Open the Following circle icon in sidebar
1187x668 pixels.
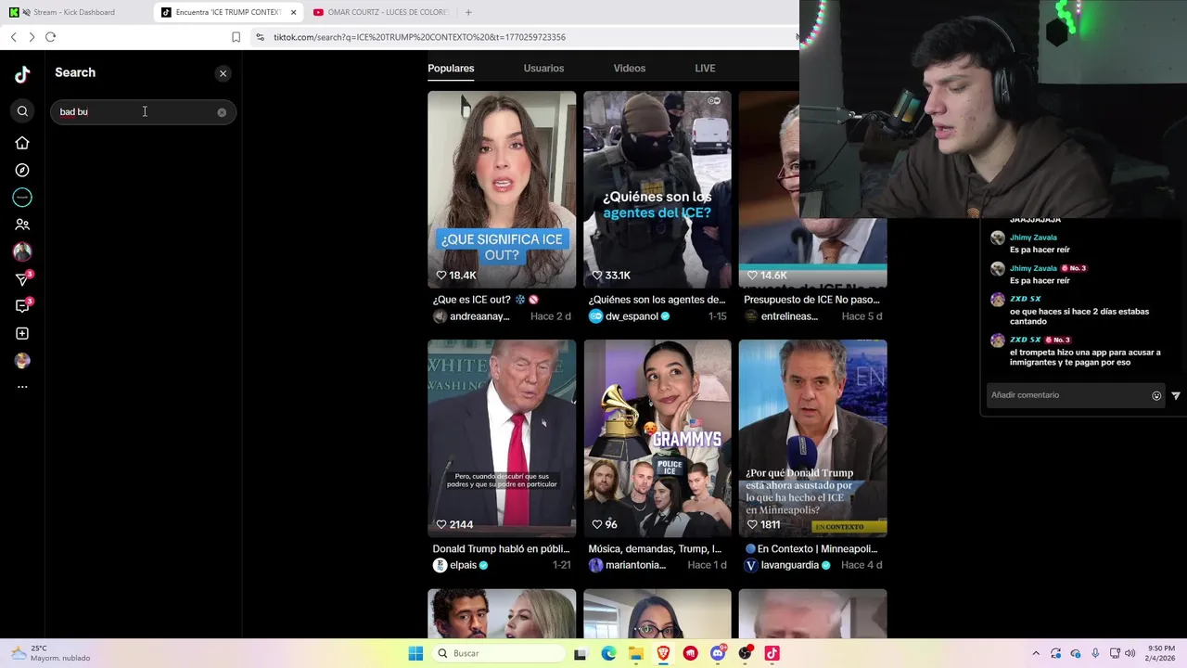(x=22, y=197)
